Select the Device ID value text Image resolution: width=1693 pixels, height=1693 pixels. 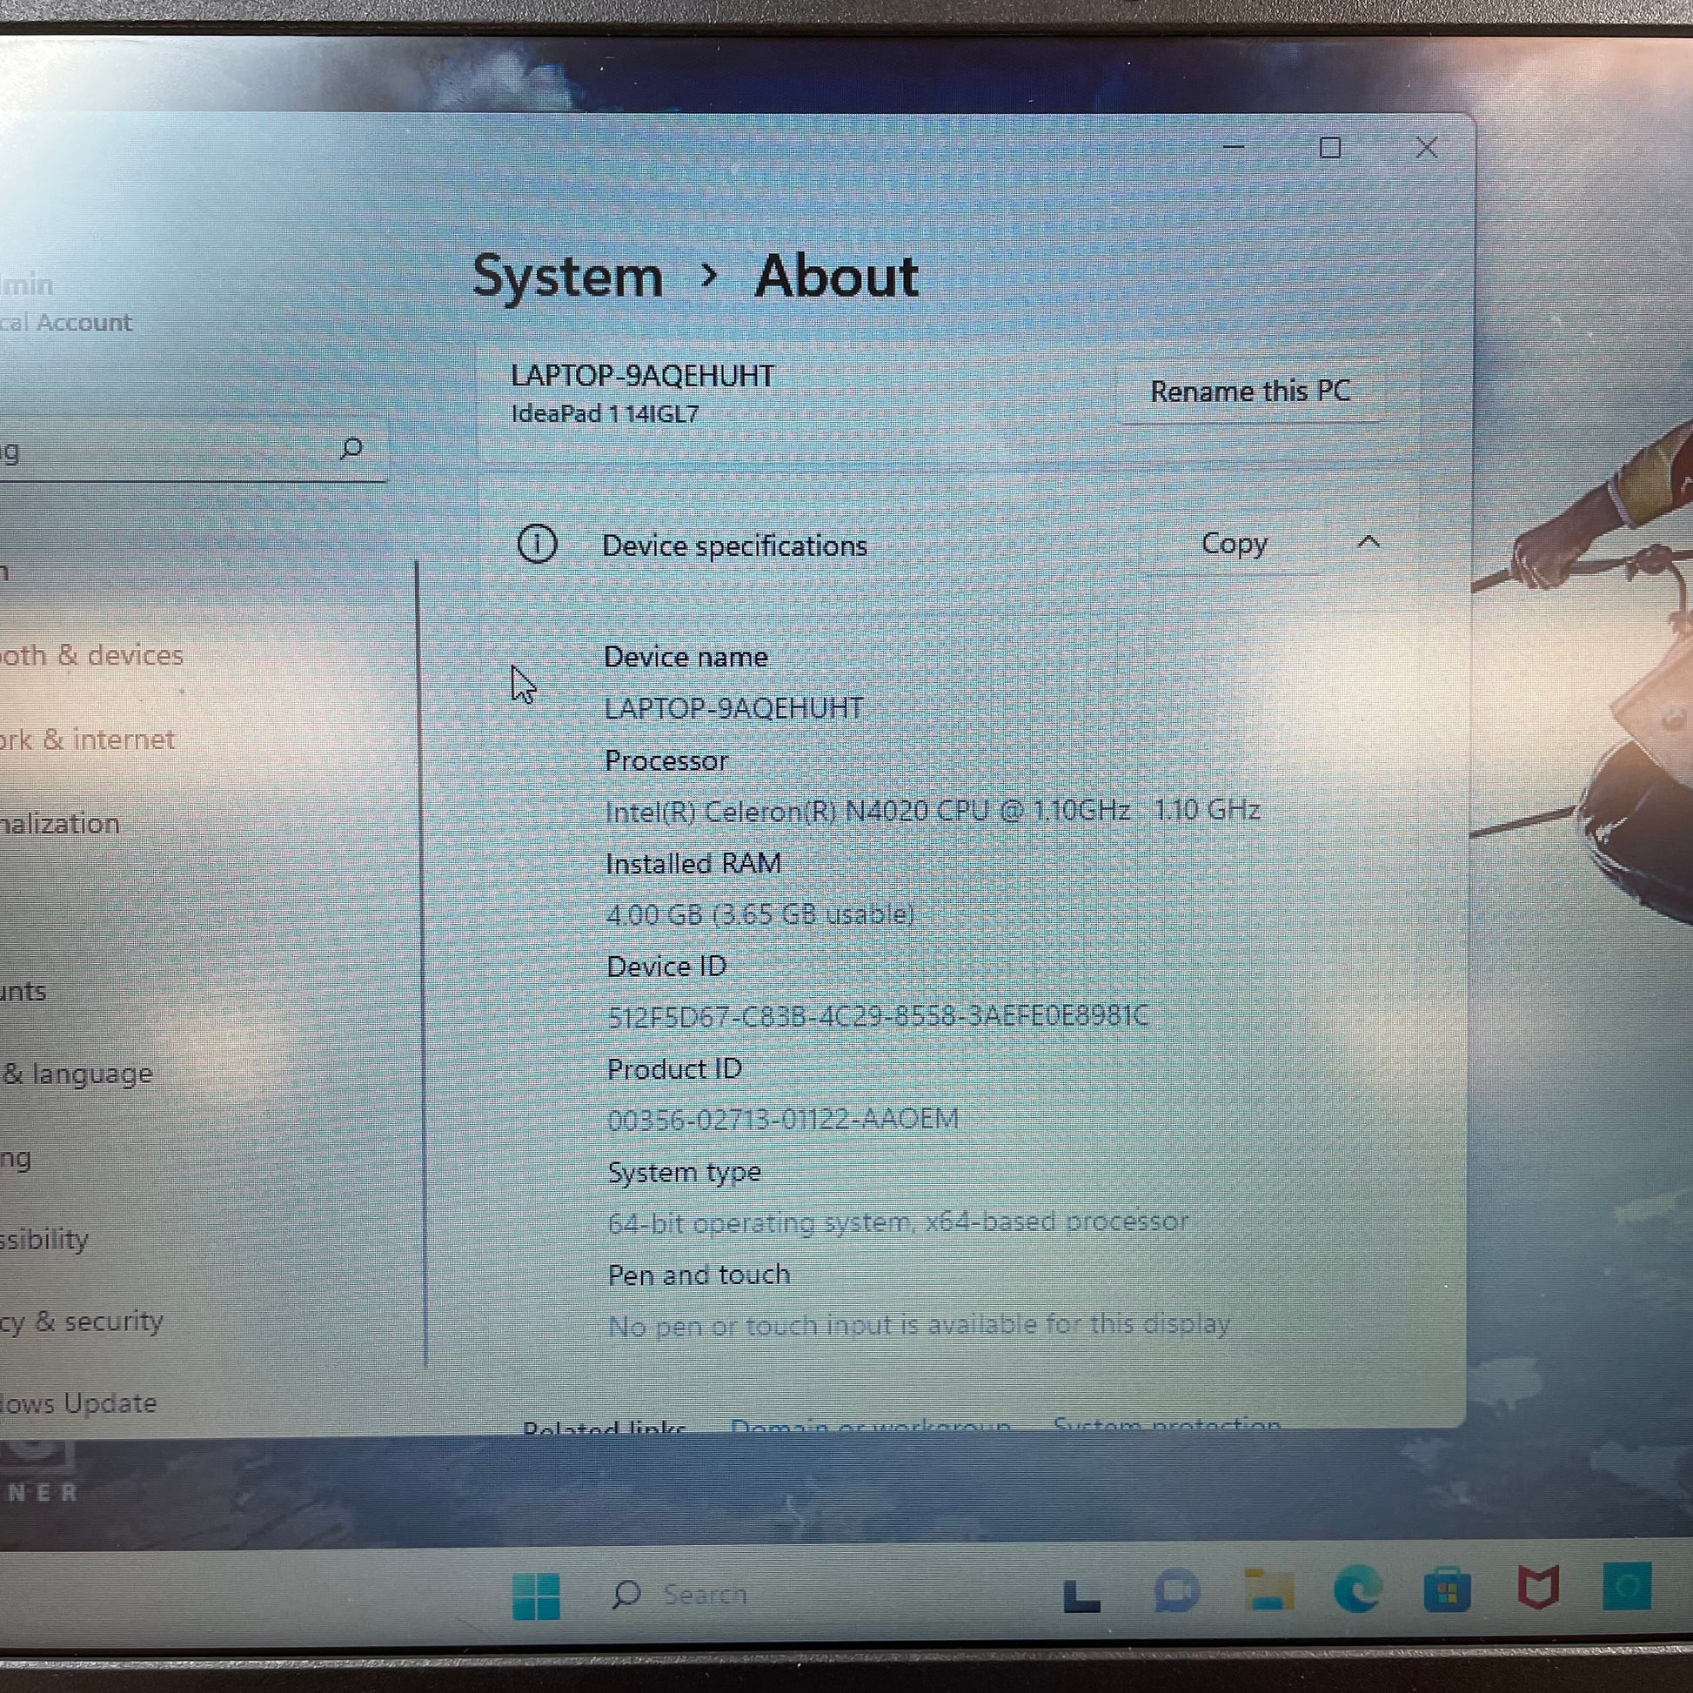click(x=877, y=1015)
